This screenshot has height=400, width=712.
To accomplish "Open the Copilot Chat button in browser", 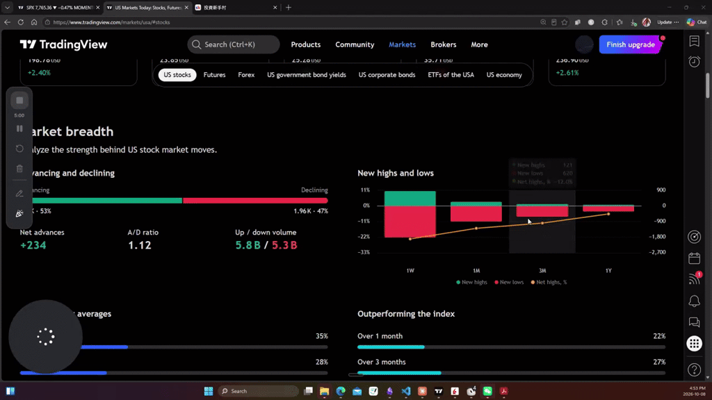I will point(697,22).
